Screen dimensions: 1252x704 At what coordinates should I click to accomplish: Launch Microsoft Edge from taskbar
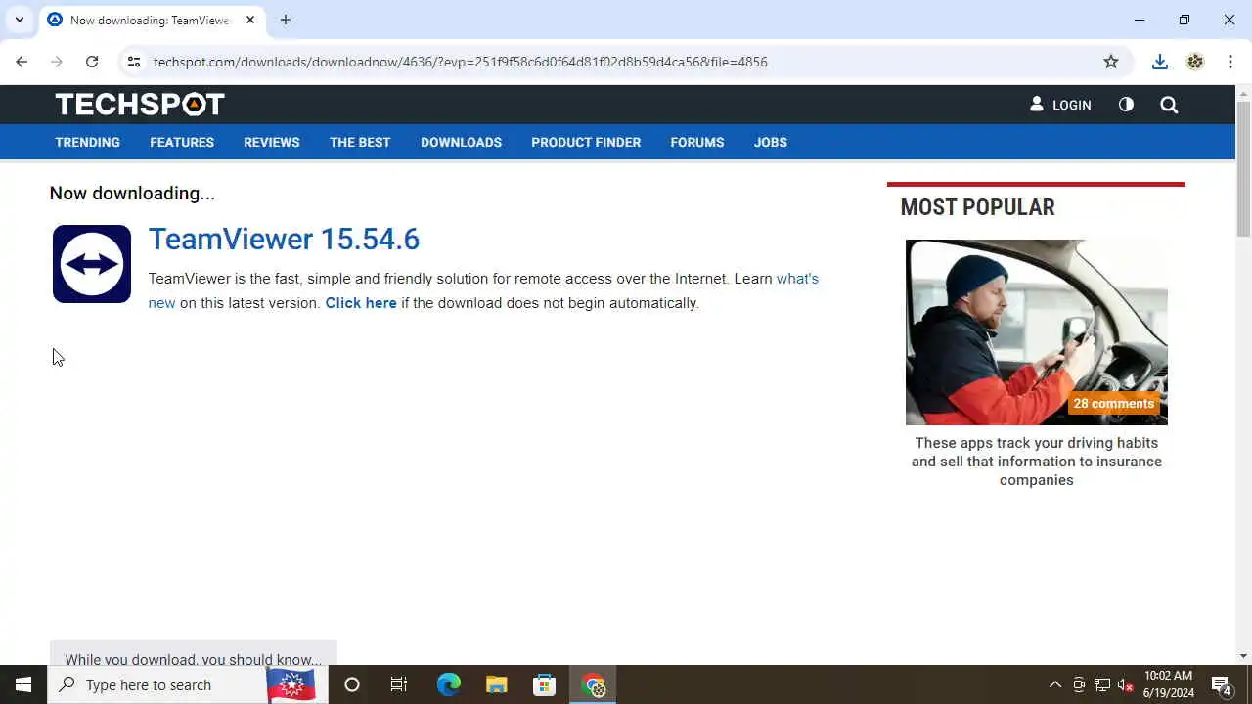(448, 684)
